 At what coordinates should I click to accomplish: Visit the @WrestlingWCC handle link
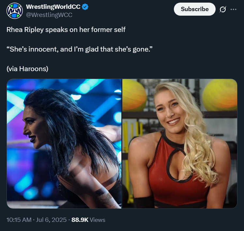point(49,15)
